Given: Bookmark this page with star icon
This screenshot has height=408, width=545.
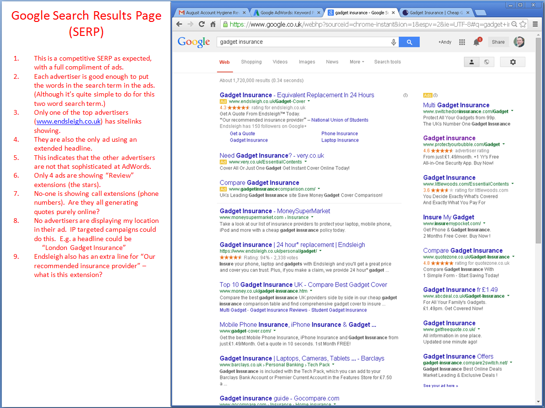Looking at the screenshot, I should [x=523, y=24].
